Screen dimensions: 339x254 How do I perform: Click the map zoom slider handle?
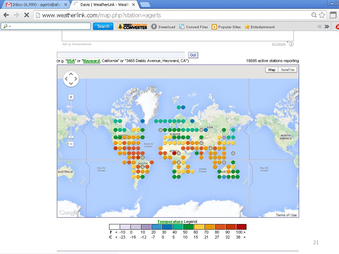point(71,137)
